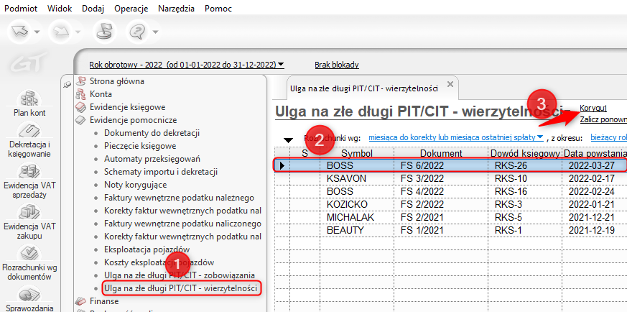Click the 2021-12-19 date cell
Screen dimensions: 627x312
click(595, 230)
